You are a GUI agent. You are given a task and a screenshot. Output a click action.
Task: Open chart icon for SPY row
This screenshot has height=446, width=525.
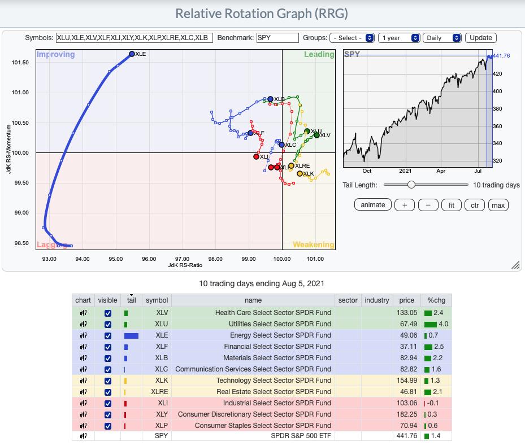(83, 436)
